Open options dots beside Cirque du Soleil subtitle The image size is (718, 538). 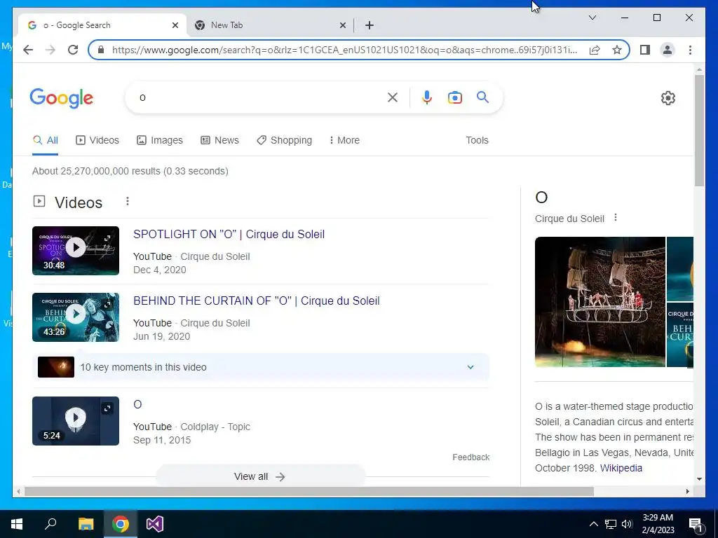pyautogui.click(x=616, y=217)
